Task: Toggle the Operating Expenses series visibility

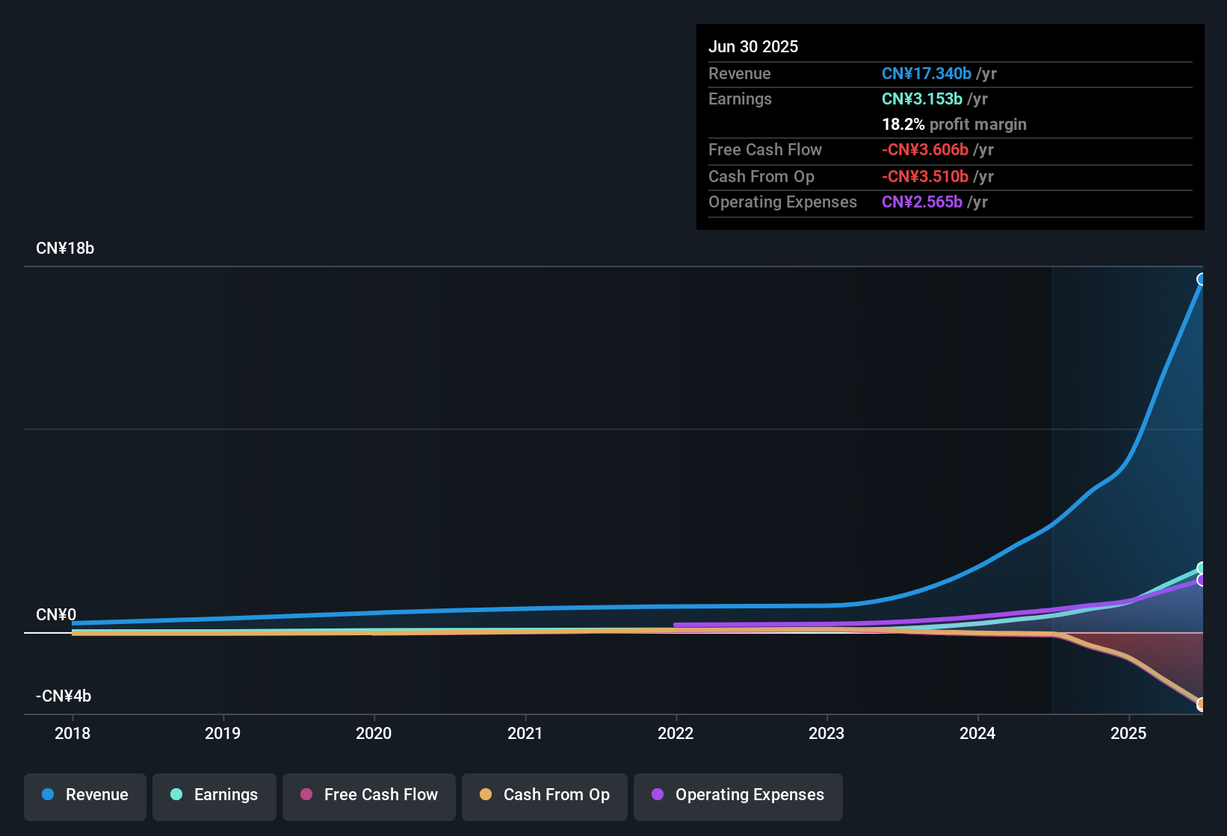Action: tap(738, 795)
